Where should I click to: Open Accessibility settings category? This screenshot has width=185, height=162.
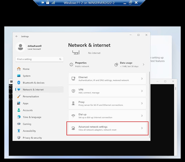(x=39, y=131)
